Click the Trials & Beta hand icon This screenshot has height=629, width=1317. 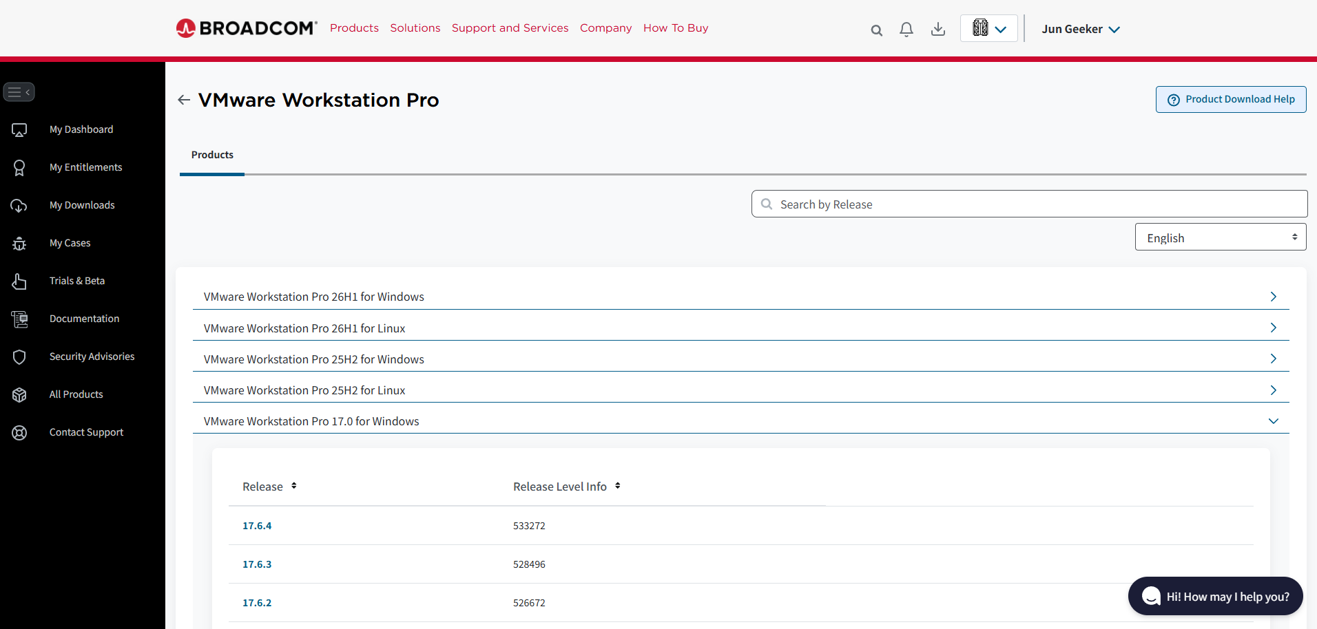(x=19, y=281)
